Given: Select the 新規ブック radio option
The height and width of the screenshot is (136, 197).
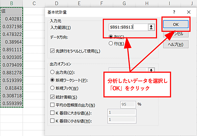Looking at the screenshot, I should [x=52, y=88].
